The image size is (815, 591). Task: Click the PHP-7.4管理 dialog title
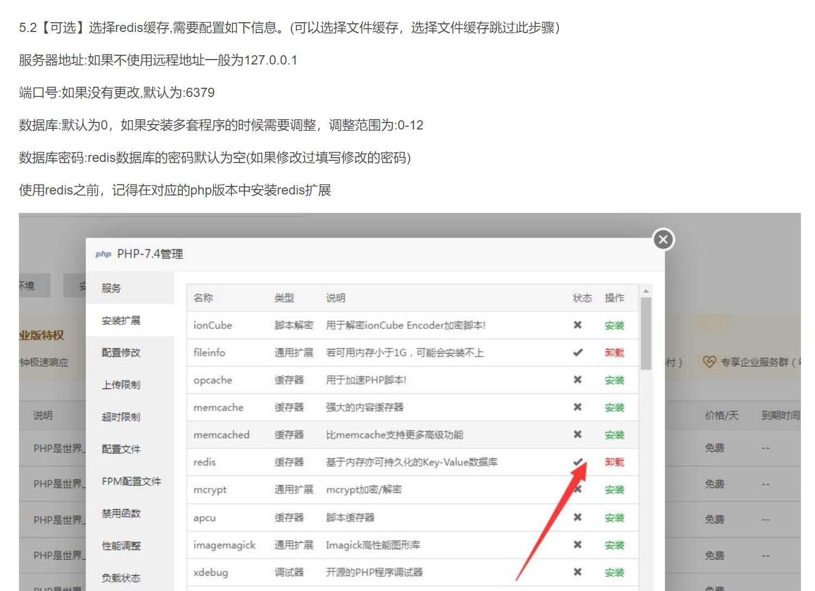tap(150, 254)
